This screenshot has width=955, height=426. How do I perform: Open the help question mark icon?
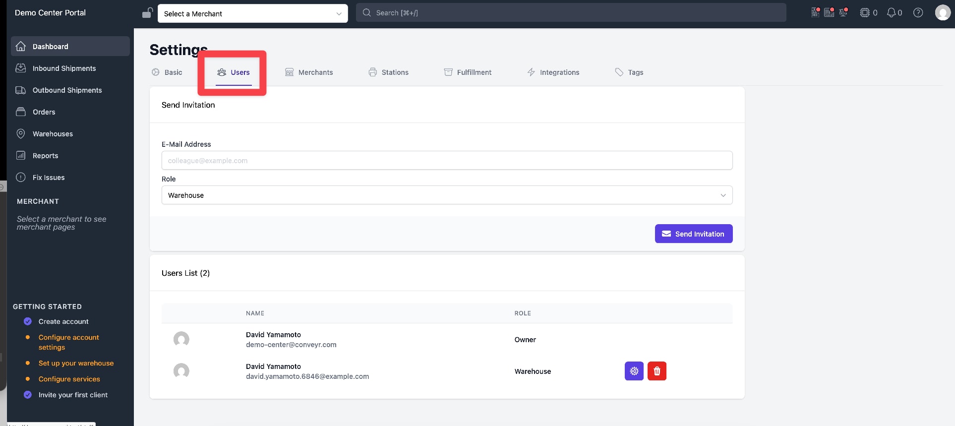[918, 13]
